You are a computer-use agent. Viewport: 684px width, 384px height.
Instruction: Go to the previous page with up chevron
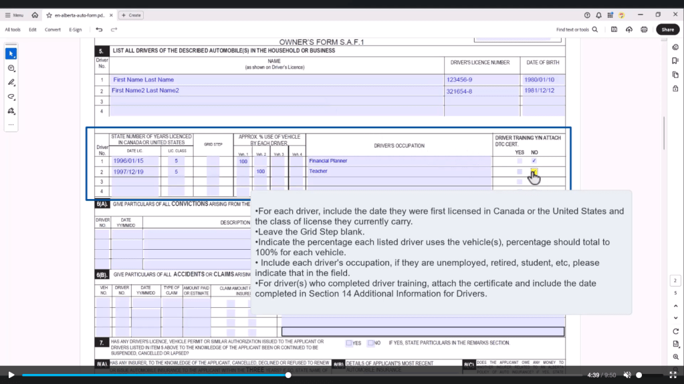[676, 305]
